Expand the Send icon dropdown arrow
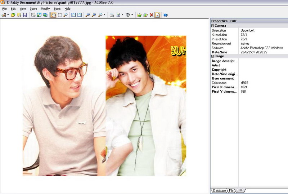Image resolution: width=288 pixels, height=194 pixels. [x=122, y=15]
